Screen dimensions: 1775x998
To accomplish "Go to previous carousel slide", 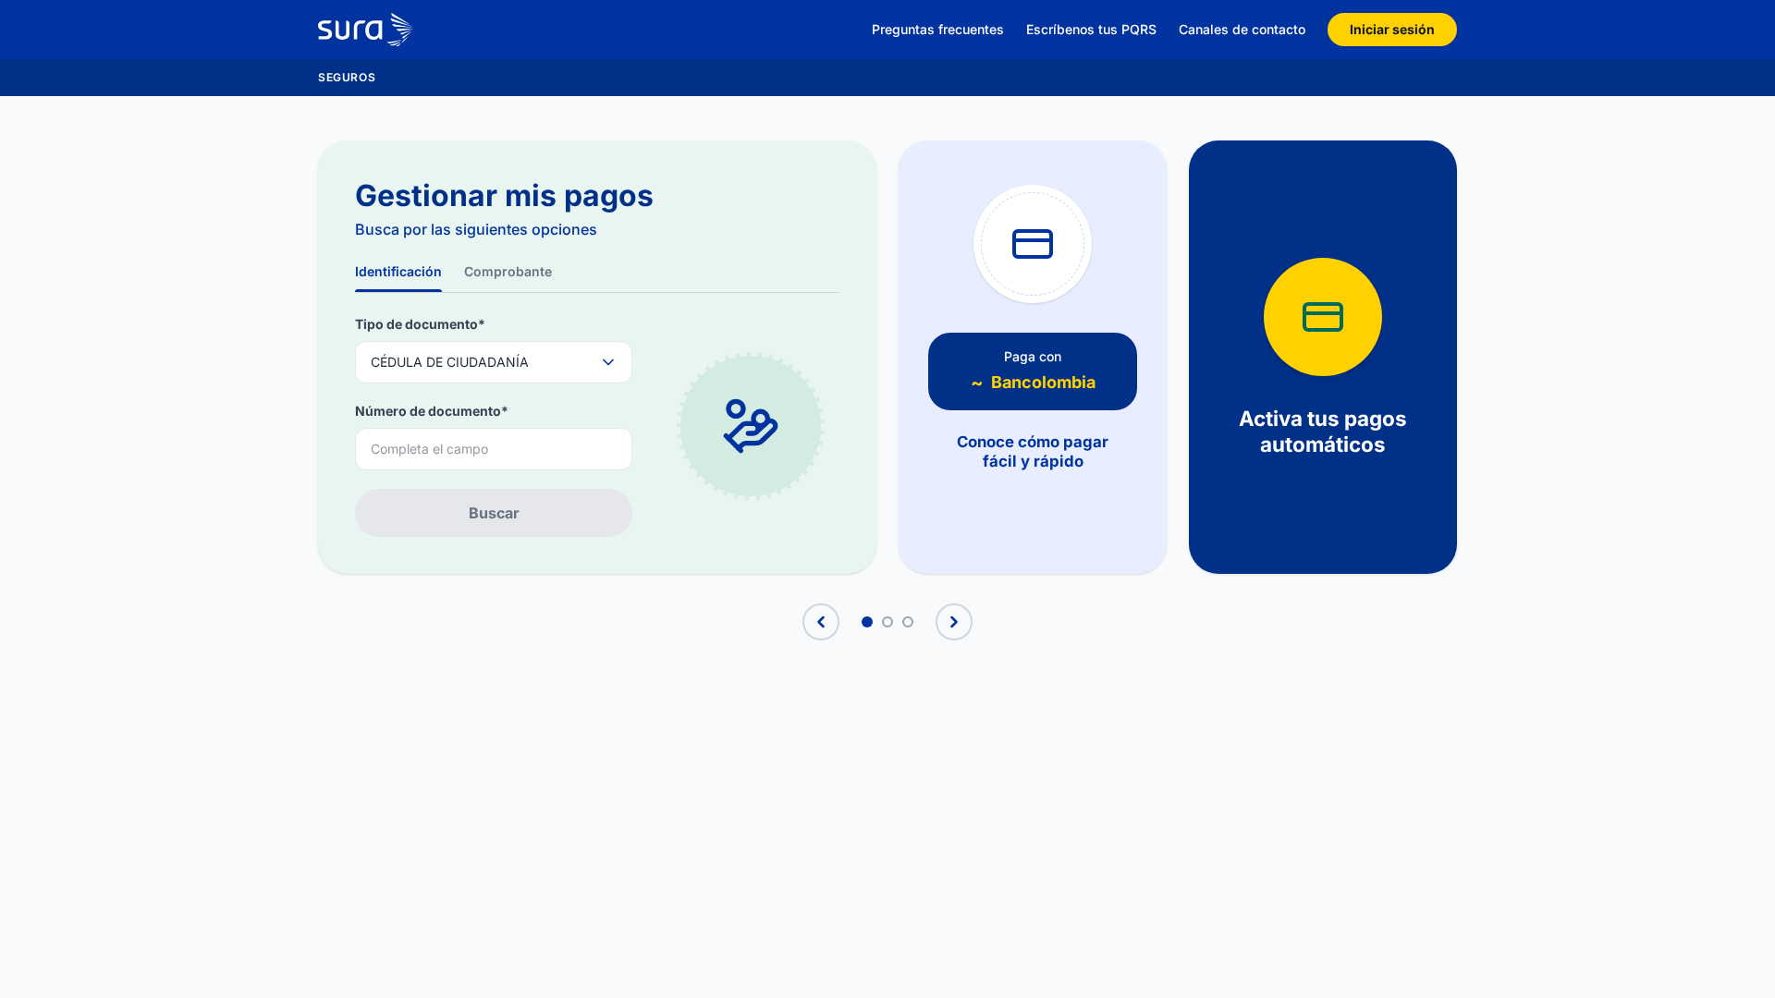I will 821,622.
